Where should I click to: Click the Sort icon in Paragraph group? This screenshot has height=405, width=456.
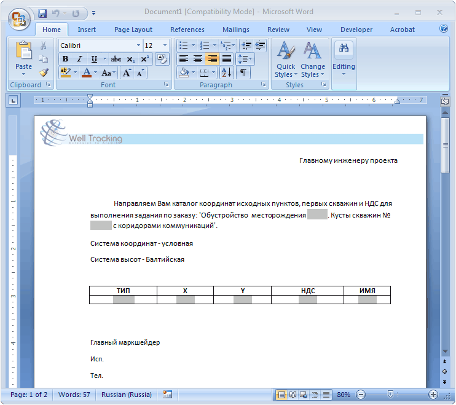[226, 73]
